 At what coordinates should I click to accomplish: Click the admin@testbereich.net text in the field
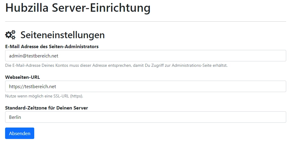(34, 56)
